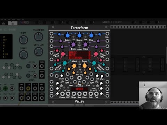Toggle the User wavetable button
Screen dimensions: 167x125
click(79, 43)
